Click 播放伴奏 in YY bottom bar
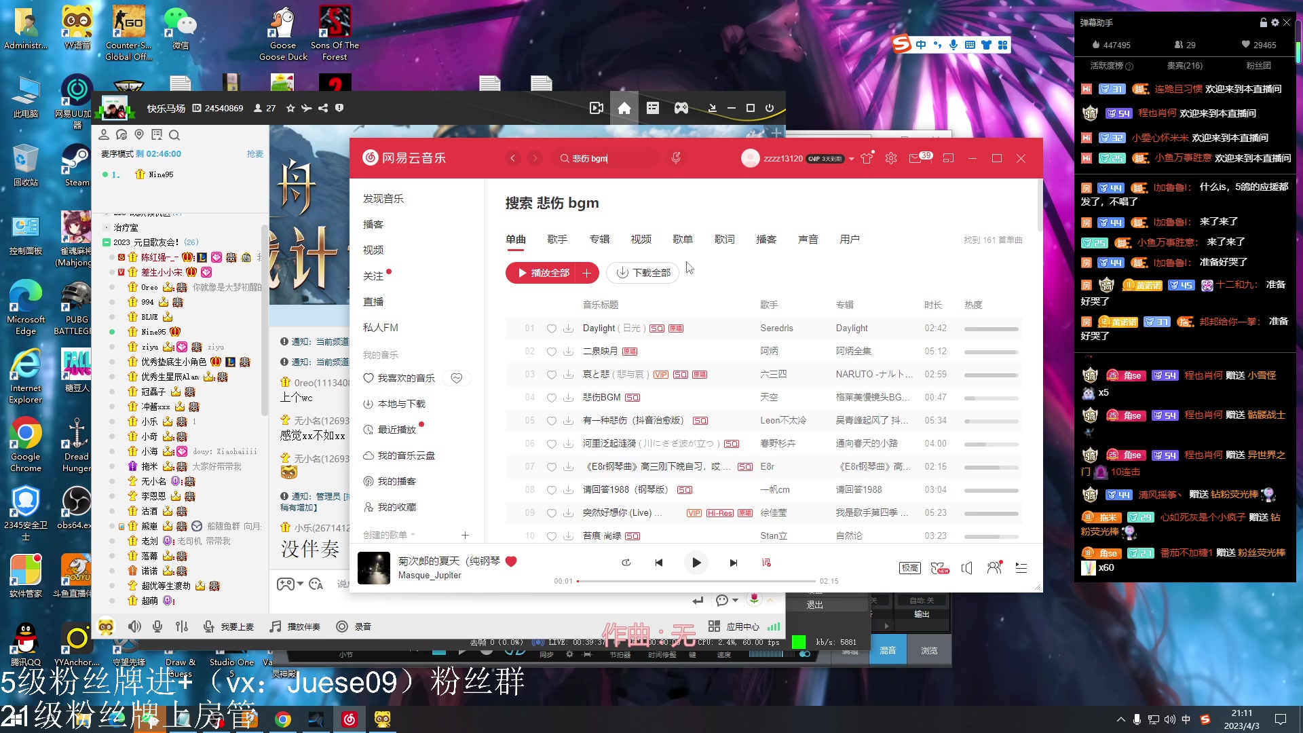The width and height of the screenshot is (1303, 733). click(295, 626)
